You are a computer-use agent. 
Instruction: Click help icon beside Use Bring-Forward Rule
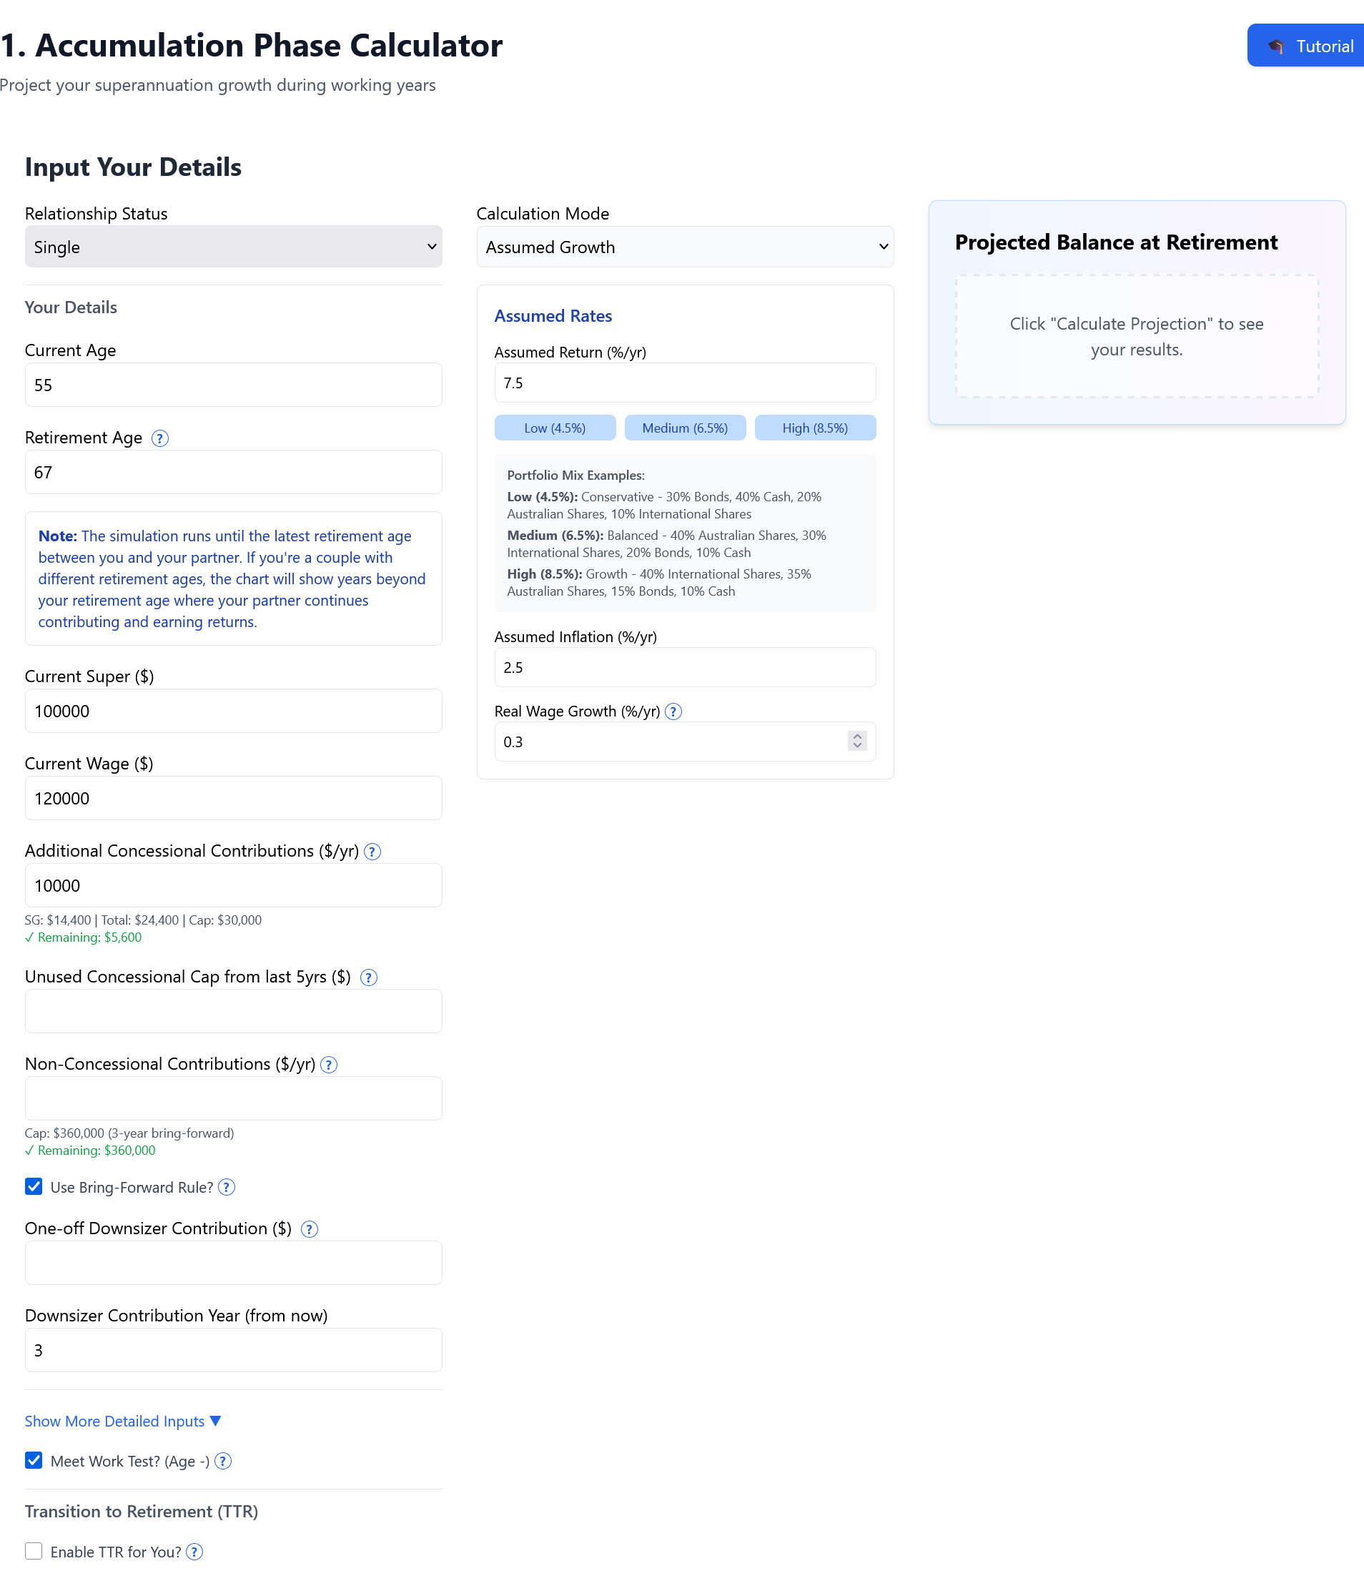227,1187
